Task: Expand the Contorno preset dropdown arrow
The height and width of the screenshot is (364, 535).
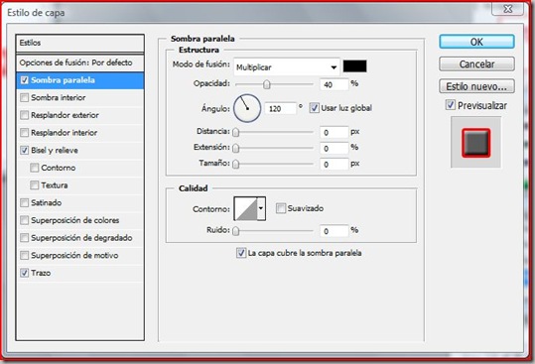Action: tap(261, 208)
